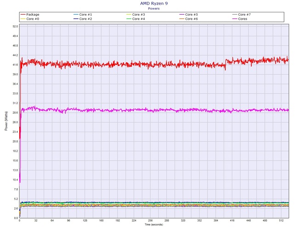Click the AMD Ryzen 9 chart title
This screenshot has width=308, height=230.
click(154, 3)
